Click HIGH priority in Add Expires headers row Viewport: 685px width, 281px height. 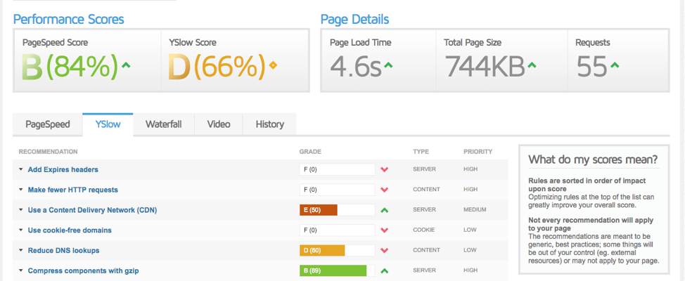(x=470, y=169)
